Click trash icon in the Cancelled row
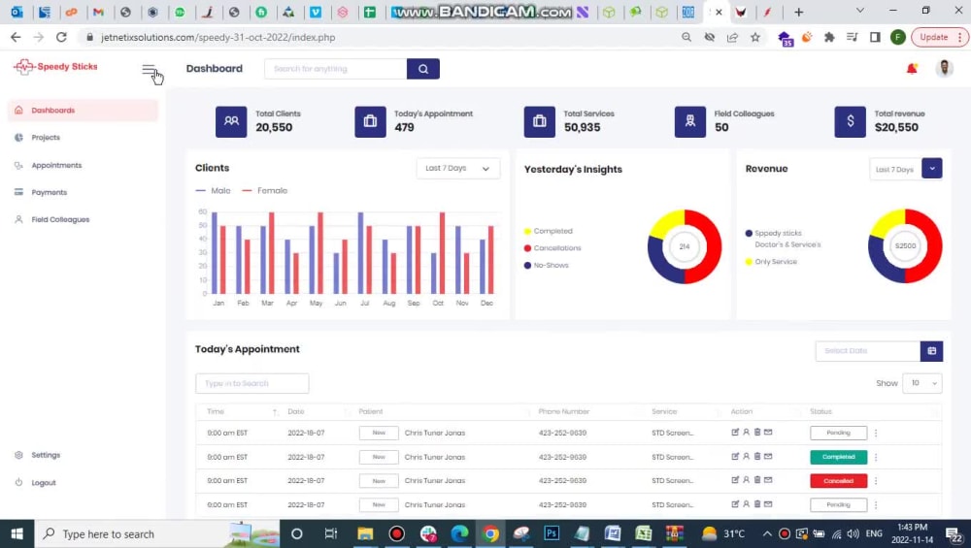This screenshot has height=548, width=971. (756, 480)
